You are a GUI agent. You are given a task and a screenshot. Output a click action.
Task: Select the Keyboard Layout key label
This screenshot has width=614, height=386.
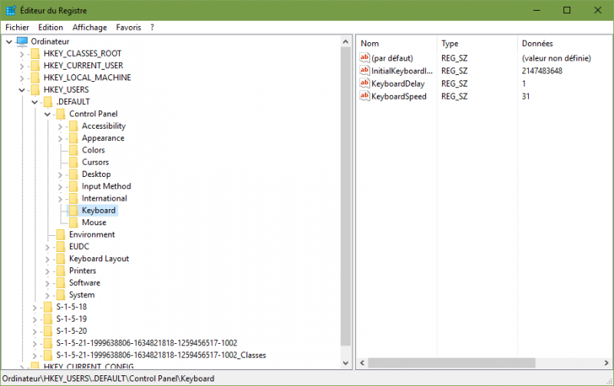pos(99,259)
